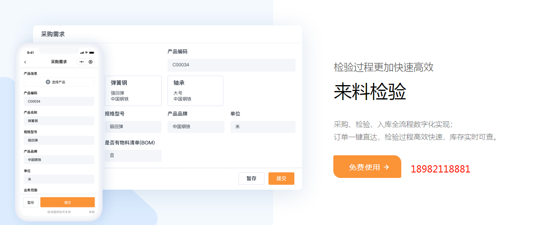This screenshot has width=553, height=225.
Task: Tap phone 单位 field showing 米
Action: (x=59, y=179)
